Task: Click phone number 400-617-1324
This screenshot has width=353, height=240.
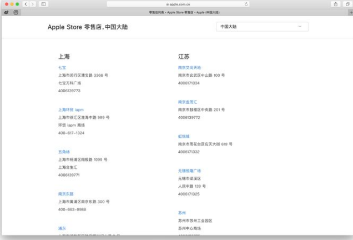Action: pyautogui.click(x=71, y=133)
